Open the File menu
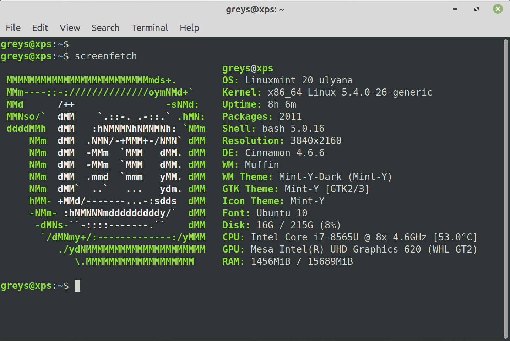This screenshot has height=341, width=510. point(13,28)
